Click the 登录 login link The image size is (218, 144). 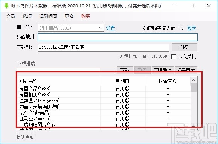(x=192, y=28)
